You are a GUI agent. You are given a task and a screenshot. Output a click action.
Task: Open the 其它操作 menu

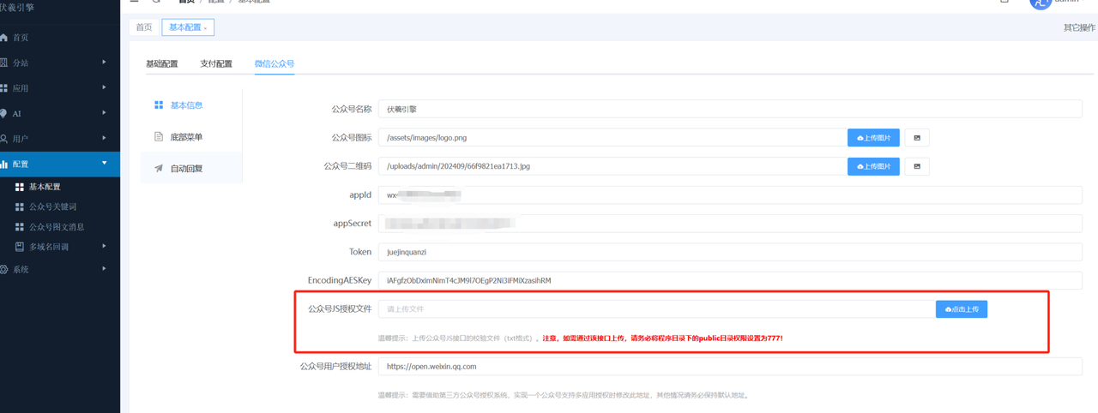tap(1079, 27)
